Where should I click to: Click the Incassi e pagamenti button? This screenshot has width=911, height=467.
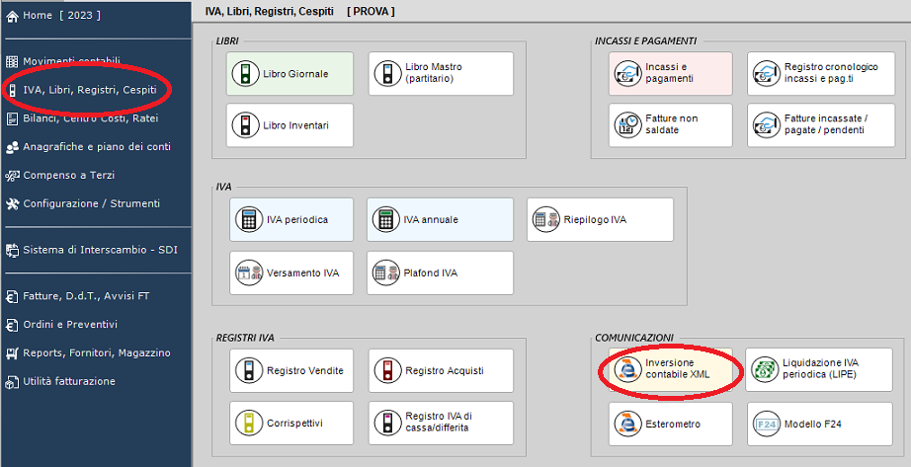[x=670, y=74]
